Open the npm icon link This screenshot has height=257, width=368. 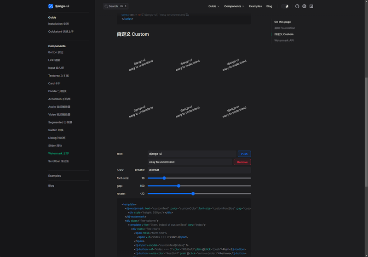click(x=311, y=6)
